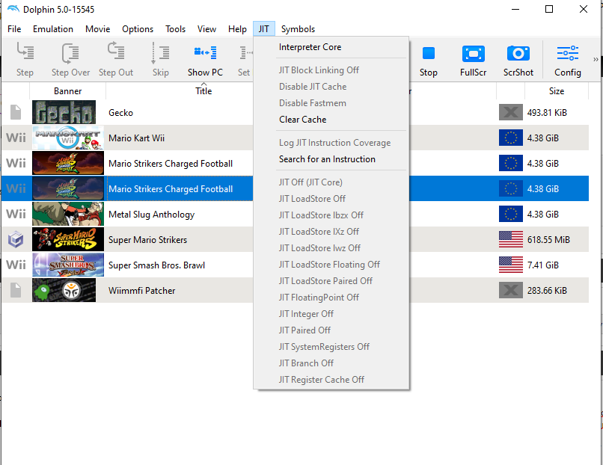Image resolution: width=603 pixels, height=465 pixels.
Task: Click the file icon beside Wiimmfi Patcher
Action: pos(16,290)
